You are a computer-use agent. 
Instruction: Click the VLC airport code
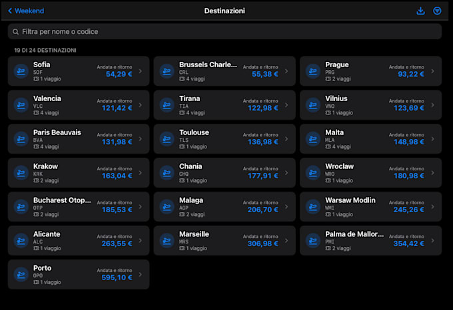click(38, 106)
